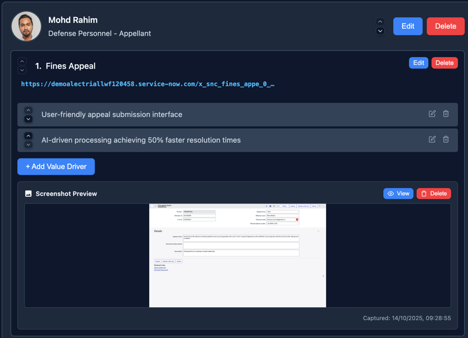Move the AI-driven processing driver down
This screenshot has height=338, width=468.
(x=28, y=144)
